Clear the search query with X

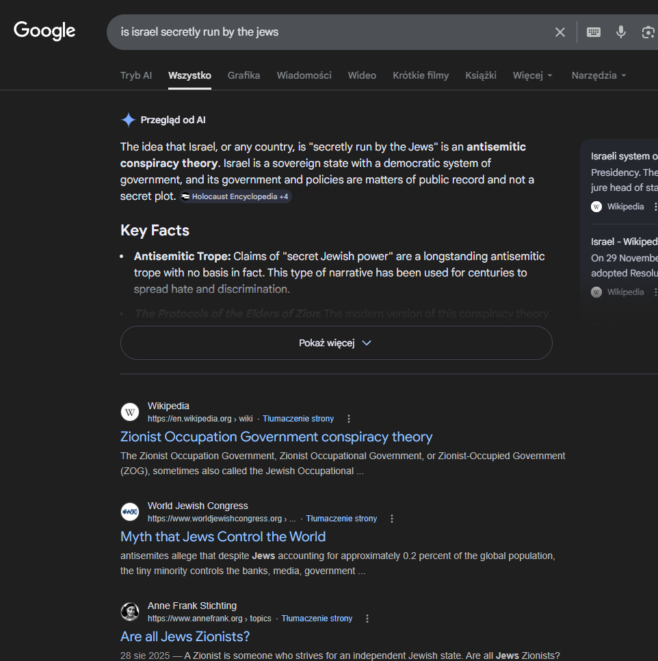click(x=560, y=32)
